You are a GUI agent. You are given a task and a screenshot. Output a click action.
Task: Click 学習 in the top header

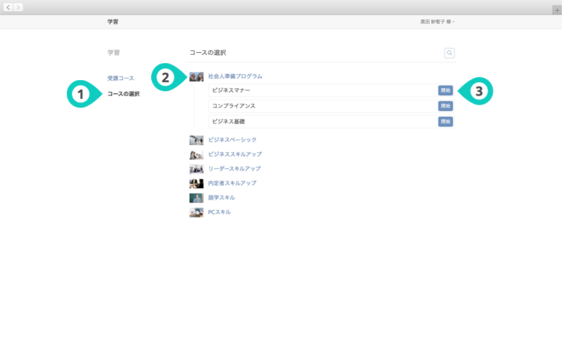click(113, 22)
